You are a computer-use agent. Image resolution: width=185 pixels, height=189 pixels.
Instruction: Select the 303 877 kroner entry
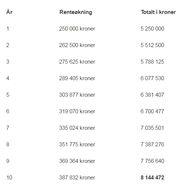pyautogui.click(x=77, y=95)
